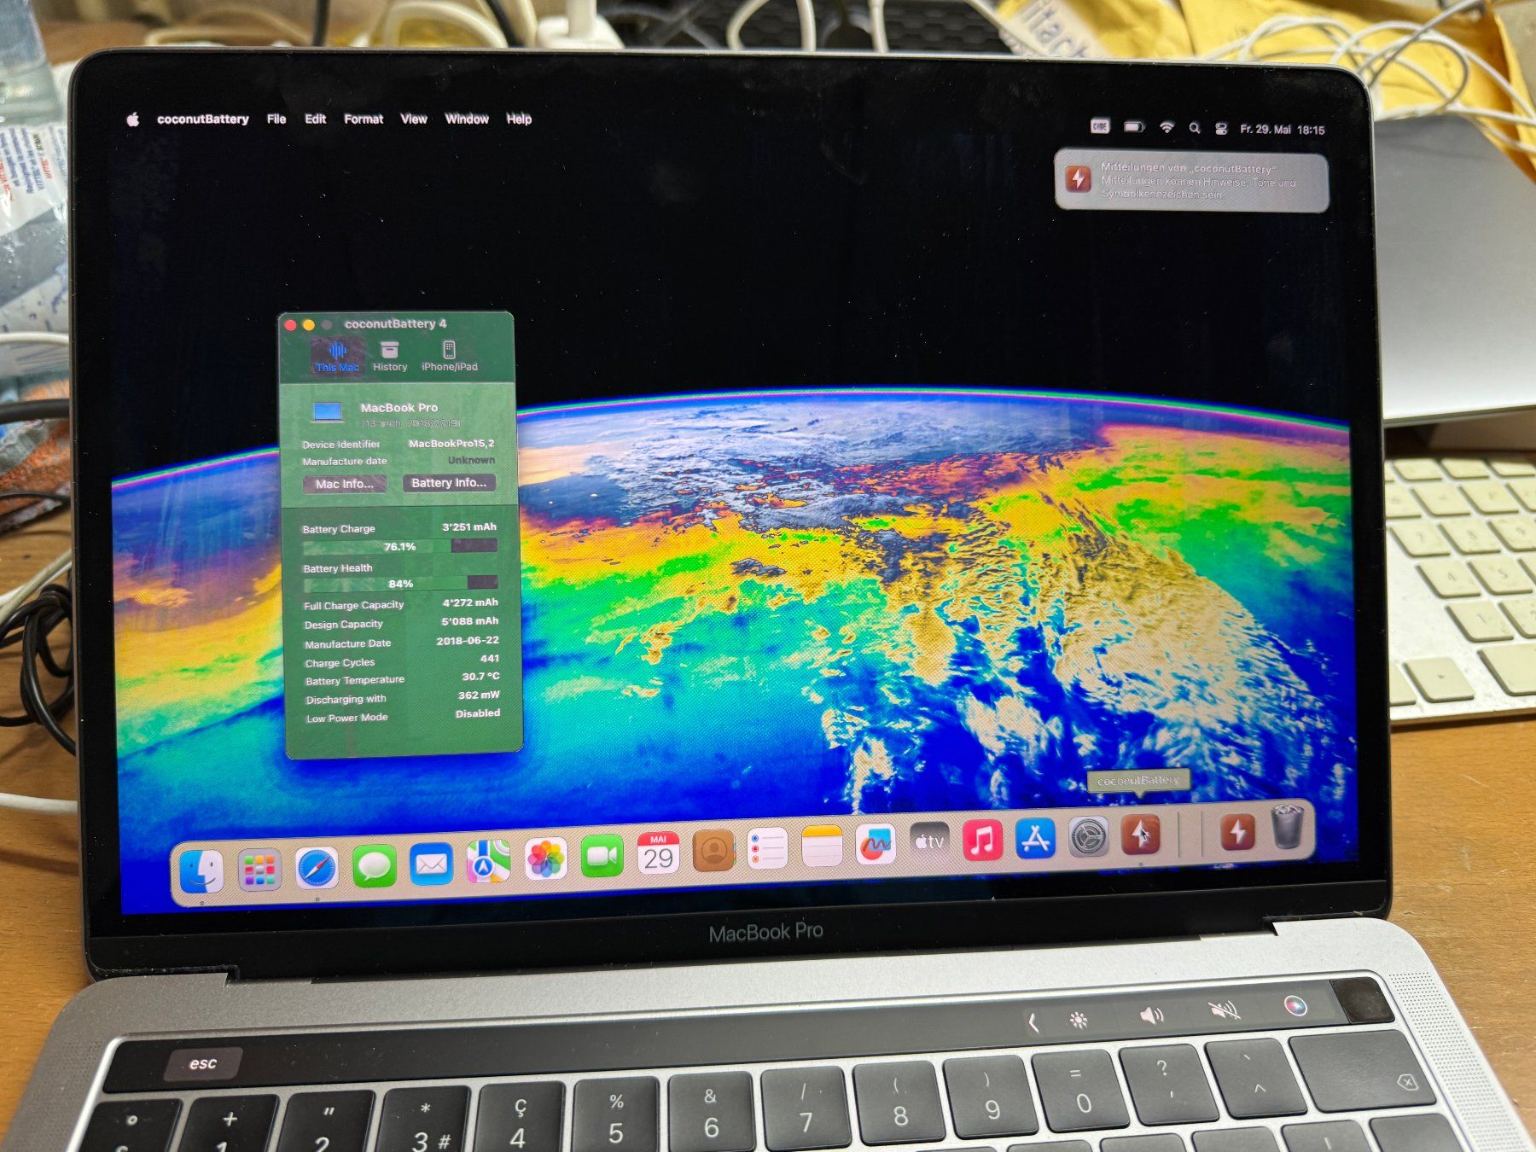Viewport: 1536px width, 1152px height.
Task: Launch Music from the Dock
Action: point(982,841)
